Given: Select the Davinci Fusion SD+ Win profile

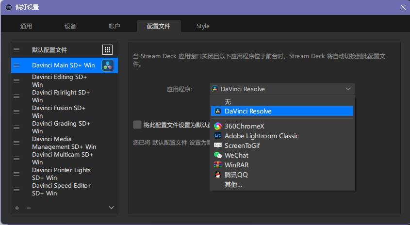Looking at the screenshot, I should tap(59, 112).
